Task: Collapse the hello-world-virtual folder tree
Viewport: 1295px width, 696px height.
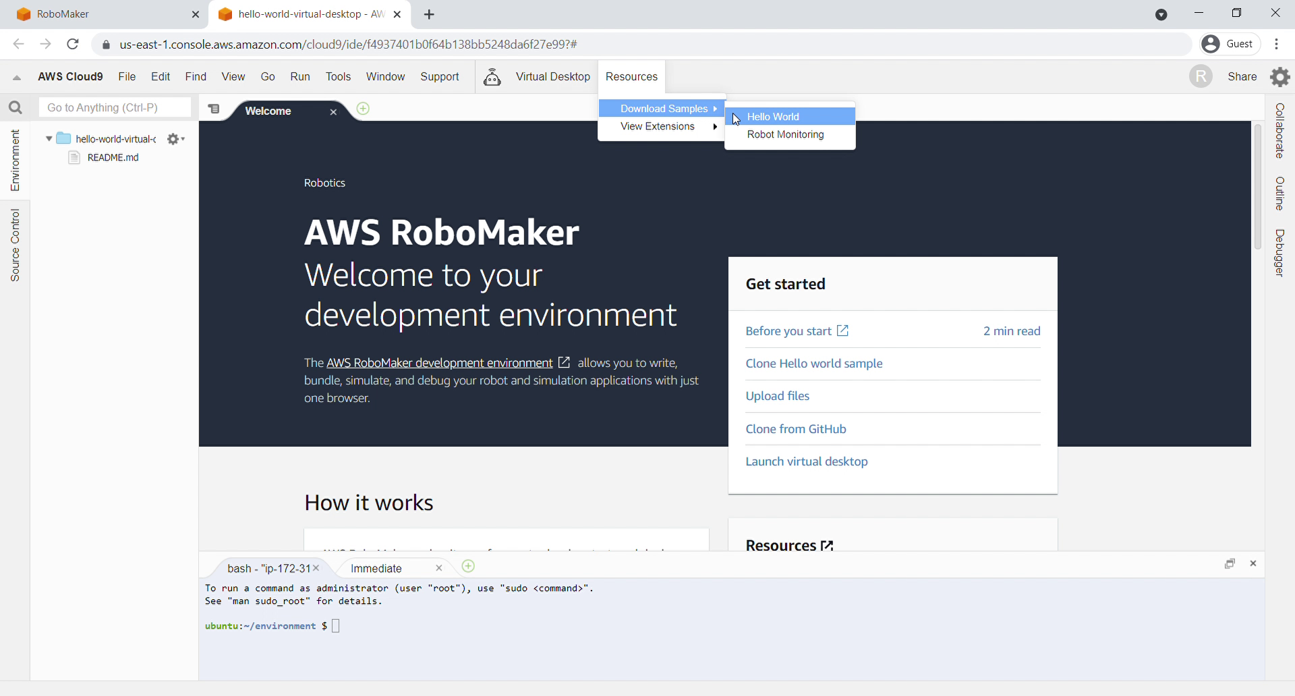Action: pyautogui.click(x=49, y=139)
